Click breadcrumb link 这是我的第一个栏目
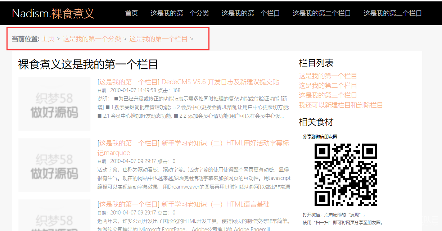Image resolution: width=442 pixels, height=231 pixels. [x=158, y=39]
